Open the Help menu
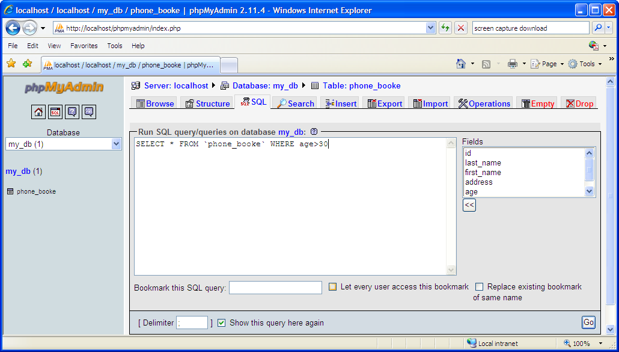619x352 pixels. pos(138,46)
